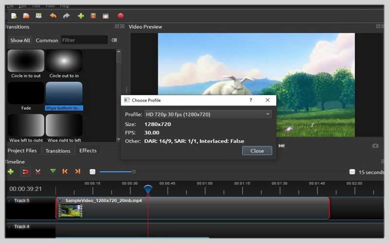The height and width of the screenshot is (243, 389).
Task: Click the help question mark in dialog
Action: 250,100
